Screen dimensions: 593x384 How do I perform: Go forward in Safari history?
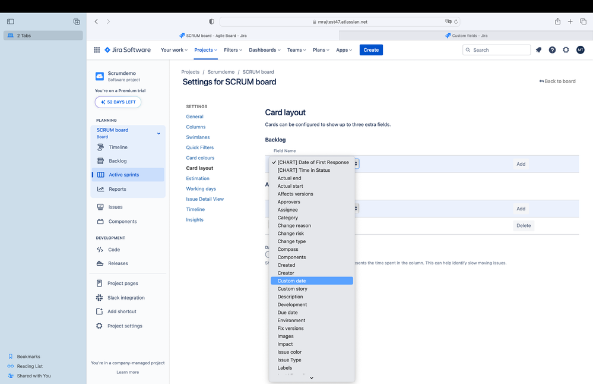tap(108, 21)
